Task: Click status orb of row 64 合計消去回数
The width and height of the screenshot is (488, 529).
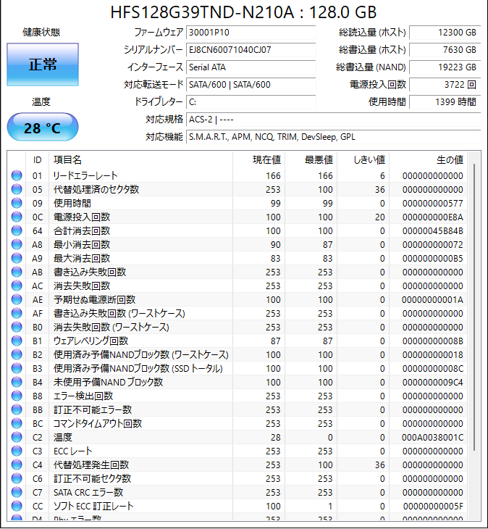Action: (17, 230)
